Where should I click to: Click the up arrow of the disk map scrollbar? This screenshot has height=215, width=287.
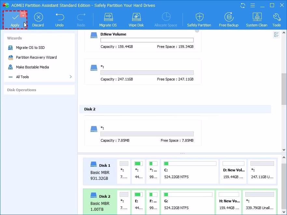click(284, 157)
